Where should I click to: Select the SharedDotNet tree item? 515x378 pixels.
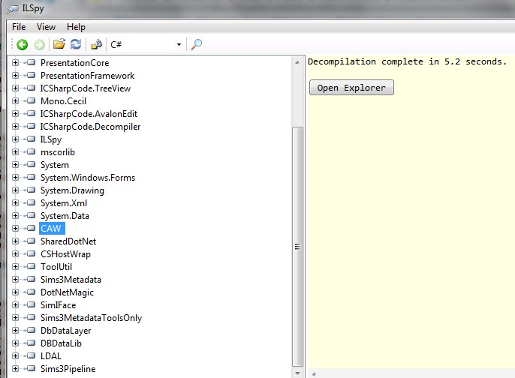[x=68, y=241]
